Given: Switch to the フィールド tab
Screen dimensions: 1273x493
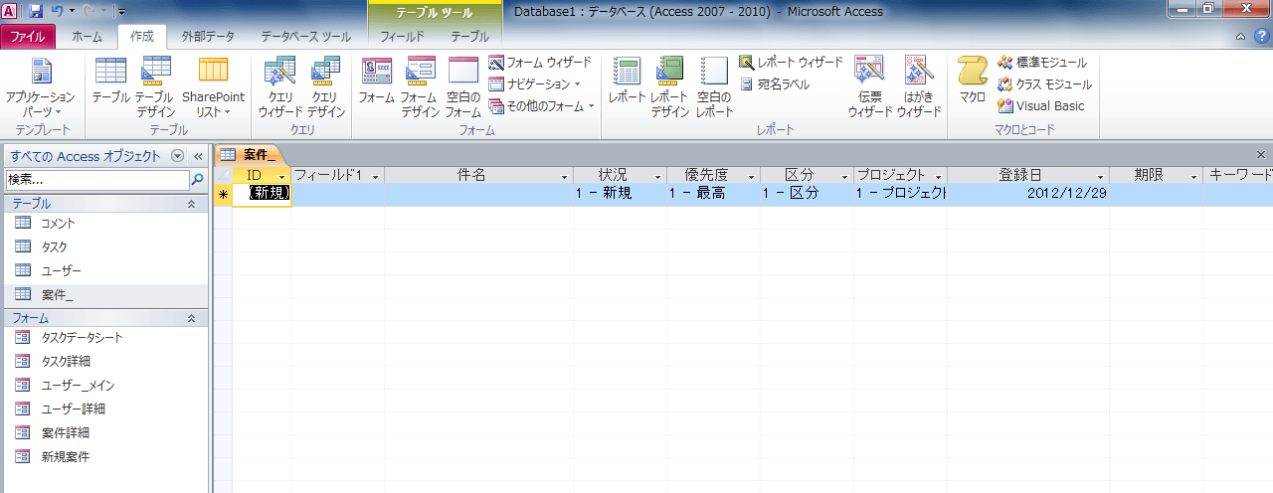Looking at the screenshot, I should [x=403, y=37].
